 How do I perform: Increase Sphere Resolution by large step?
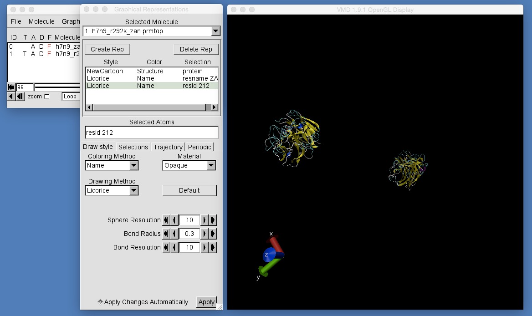tap(213, 220)
